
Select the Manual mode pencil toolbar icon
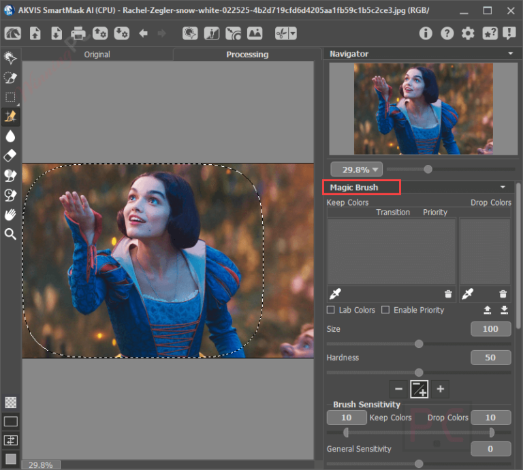pos(212,33)
